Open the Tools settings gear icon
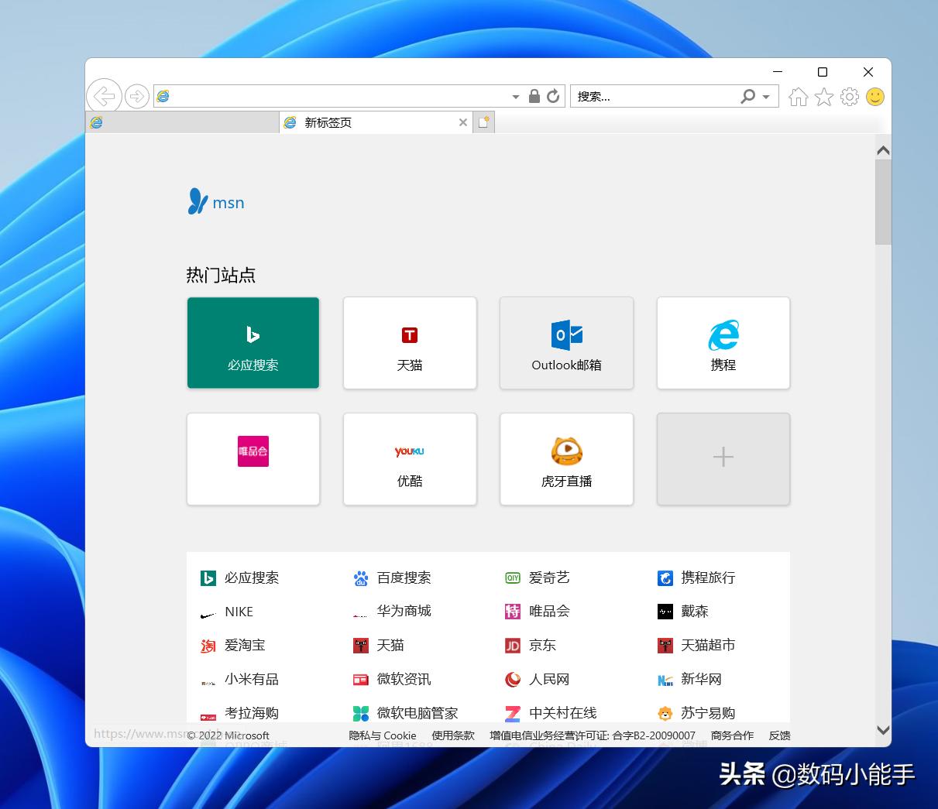This screenshot has height=809, width=938. tap(850, 97)
